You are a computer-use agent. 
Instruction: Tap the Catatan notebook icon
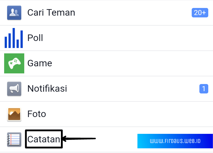click(14, 139)
